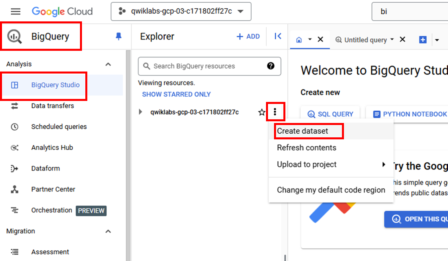Pin BigQuery using the pin icon
Viewport: 448px width, 261px height.
pos(118,36)
